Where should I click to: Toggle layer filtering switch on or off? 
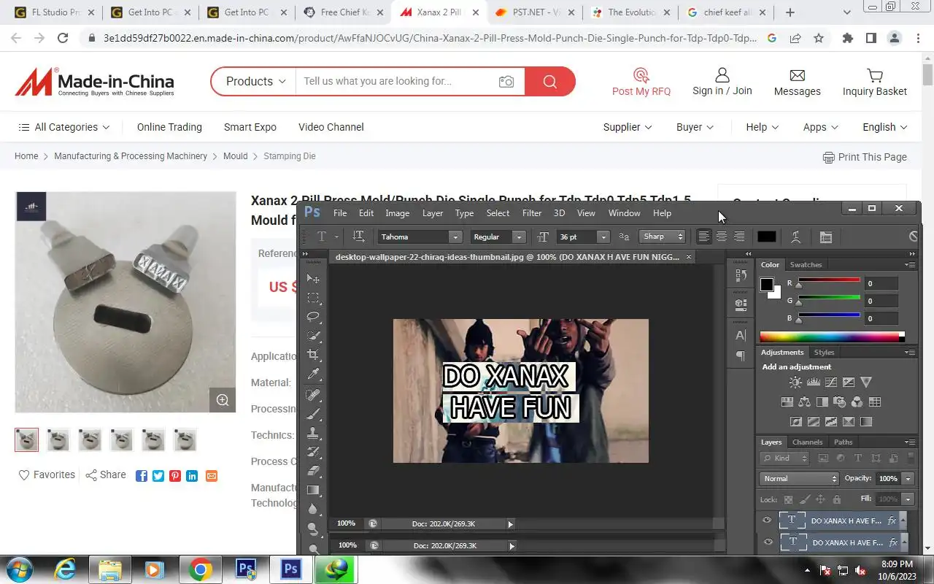[910, 458]
